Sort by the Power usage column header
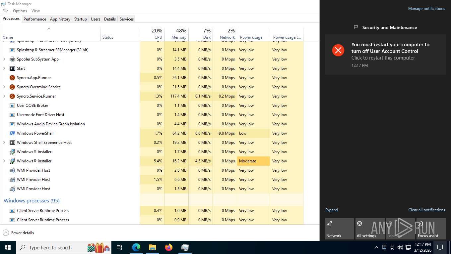 click(254, 34)
